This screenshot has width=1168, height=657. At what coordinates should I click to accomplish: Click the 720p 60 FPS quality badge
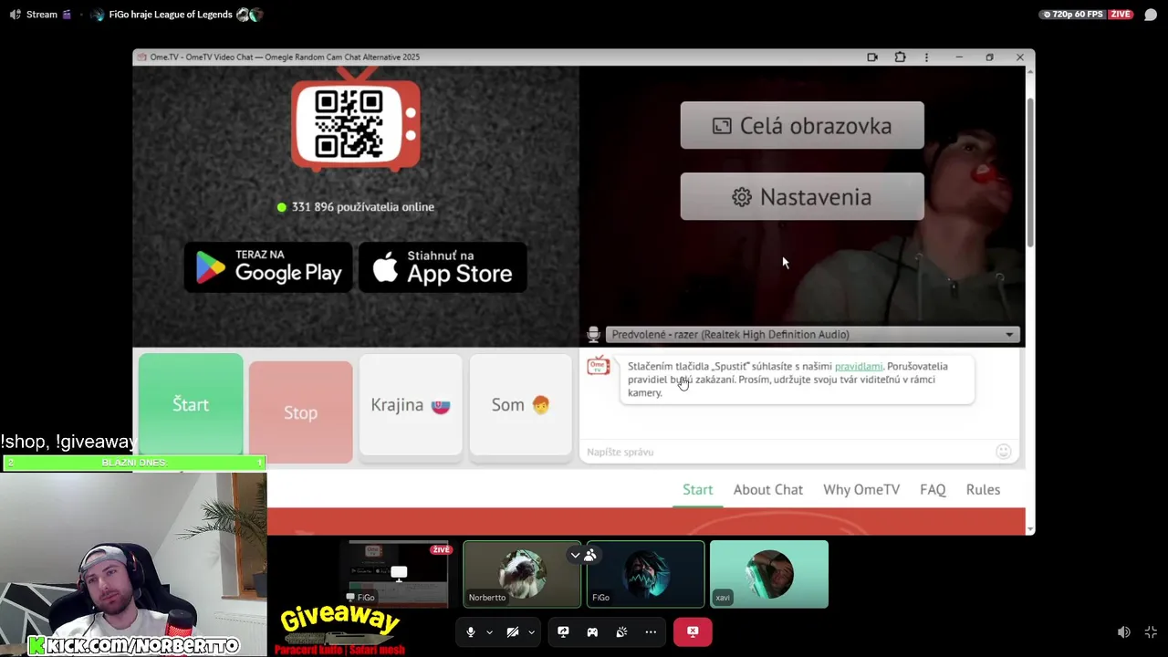pos(1073,15)
